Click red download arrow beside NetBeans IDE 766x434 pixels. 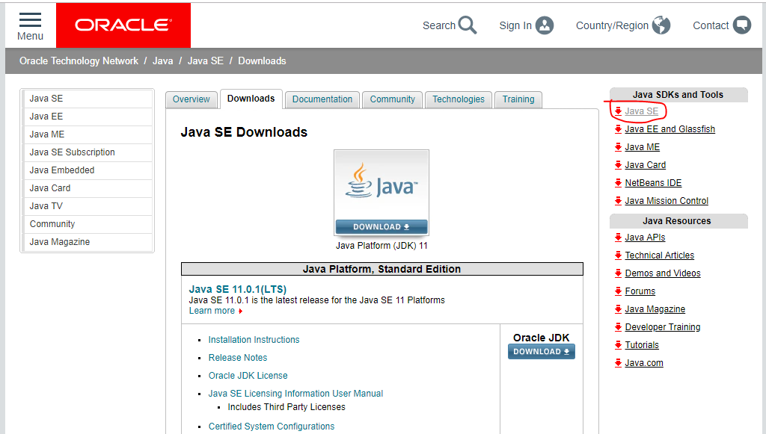tap(618, 183)
